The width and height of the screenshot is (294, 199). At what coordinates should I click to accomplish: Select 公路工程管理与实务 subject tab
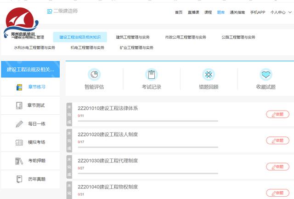point(238,37)
